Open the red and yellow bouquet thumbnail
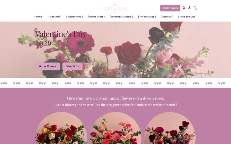The image size is (231, 144). [x=61, y=128]
